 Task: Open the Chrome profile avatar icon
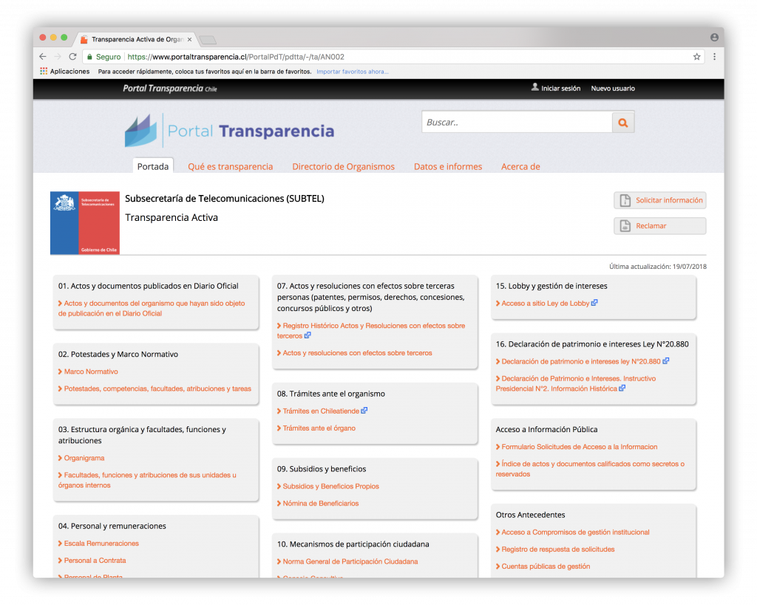(x=714, y=38)
